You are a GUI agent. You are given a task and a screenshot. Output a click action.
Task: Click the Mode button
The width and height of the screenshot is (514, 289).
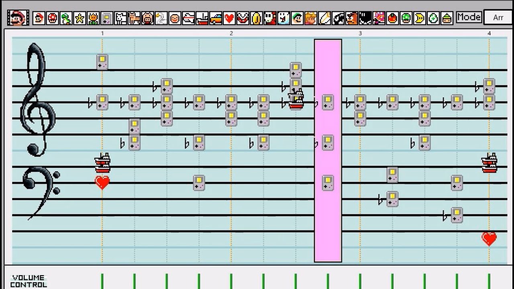469,17
